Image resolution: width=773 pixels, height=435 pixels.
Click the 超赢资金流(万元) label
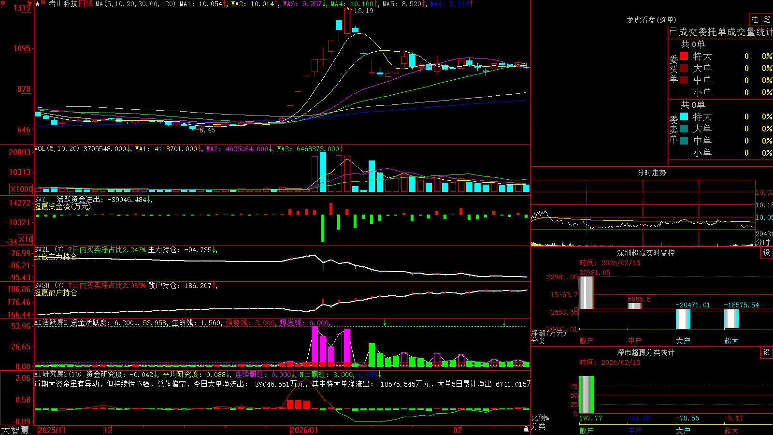coord(62,207)
